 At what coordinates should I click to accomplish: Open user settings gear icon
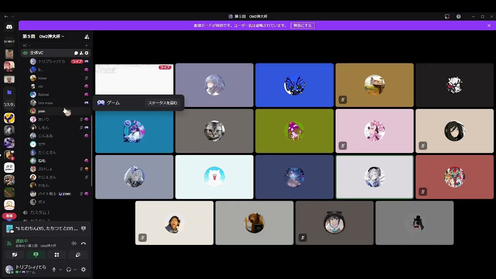point(83,269)
